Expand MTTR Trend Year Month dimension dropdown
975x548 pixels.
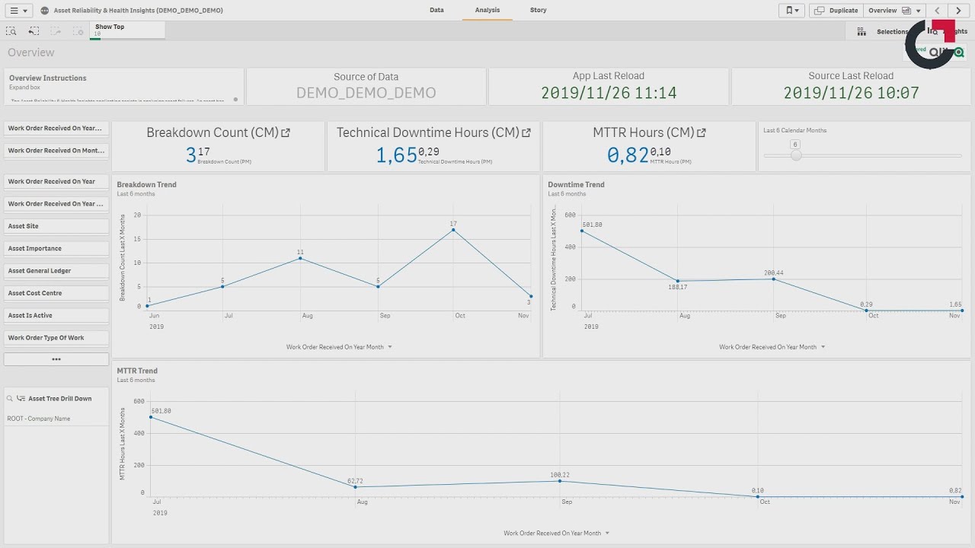click(557, 534)
